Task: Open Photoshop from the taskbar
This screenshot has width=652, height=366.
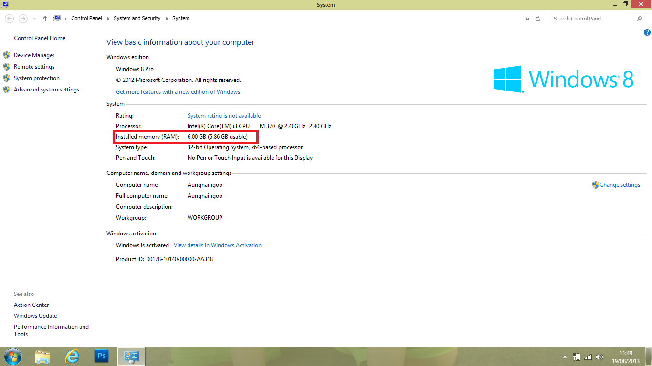Action: point(101,356)
